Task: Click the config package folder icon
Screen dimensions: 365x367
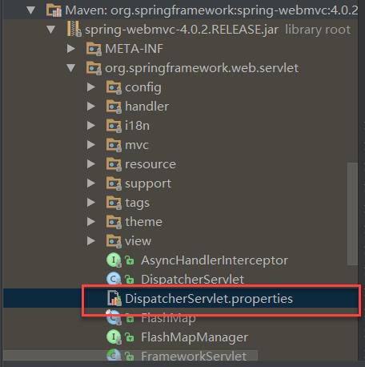Action: click(x=114, y=87)
